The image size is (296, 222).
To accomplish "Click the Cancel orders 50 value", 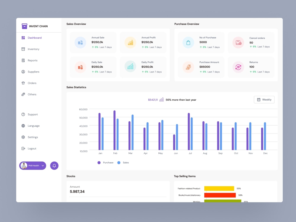I will (x=251, y=43).
